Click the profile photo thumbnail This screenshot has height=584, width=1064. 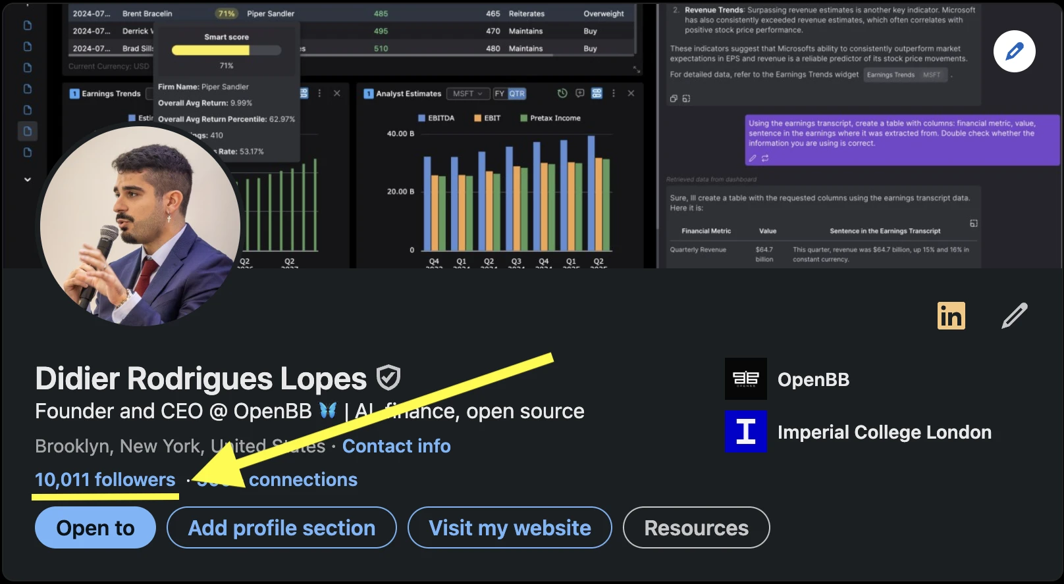pyautogui.click(x=140, y=226)
